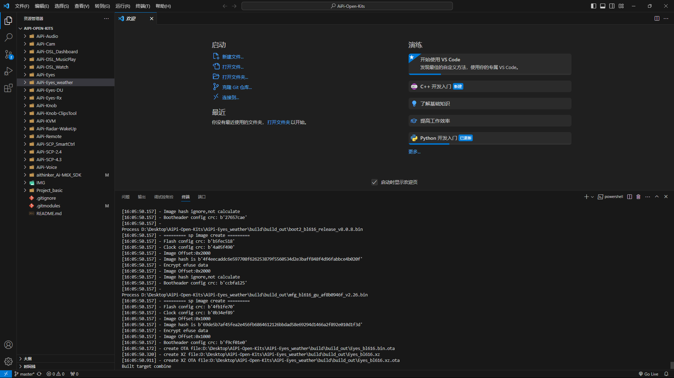Open the Terminal menu
674x378 pixels.
143,6
